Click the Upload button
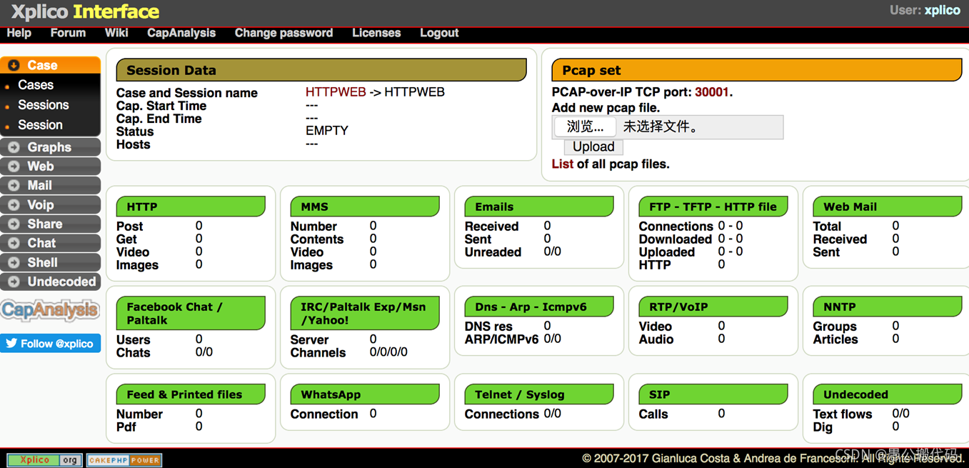The image size is (969, 468). coord(593,146)
